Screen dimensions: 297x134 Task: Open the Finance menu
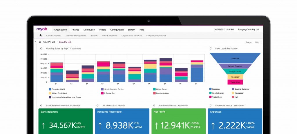(x=75, y=30)
